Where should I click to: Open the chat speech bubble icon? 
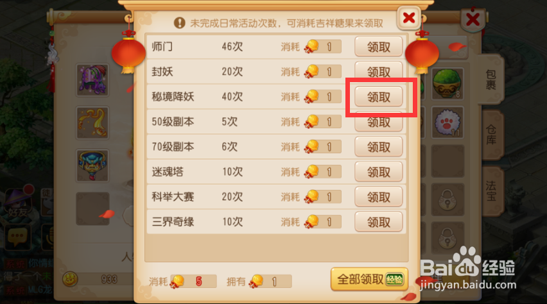pos(18,237)
